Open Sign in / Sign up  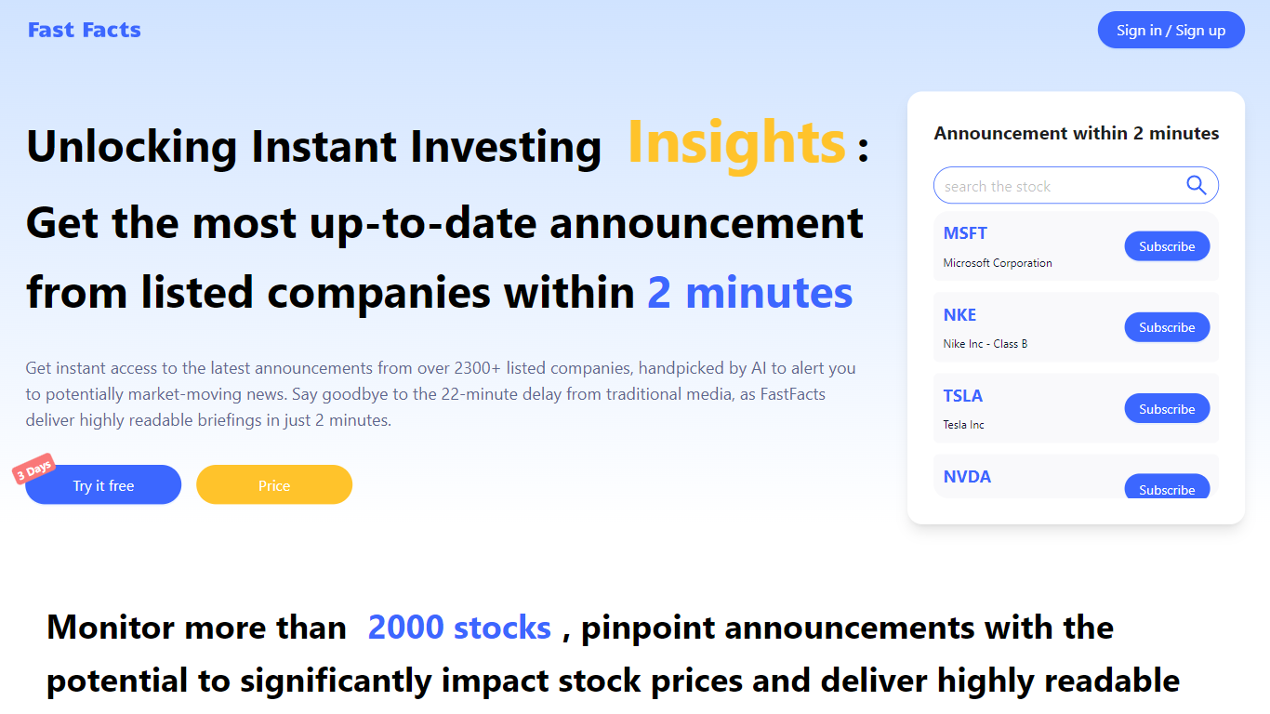point(1171,30)
